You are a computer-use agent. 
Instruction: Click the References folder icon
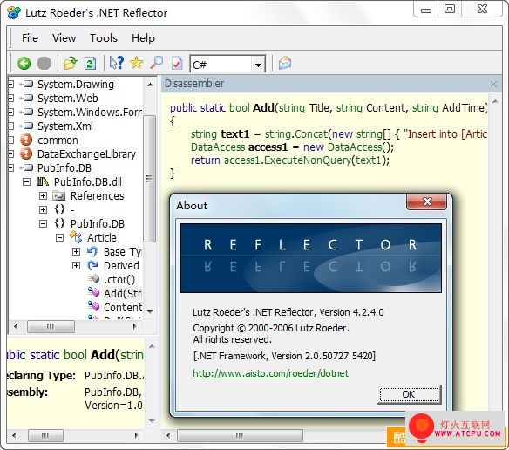coord(59,195)
